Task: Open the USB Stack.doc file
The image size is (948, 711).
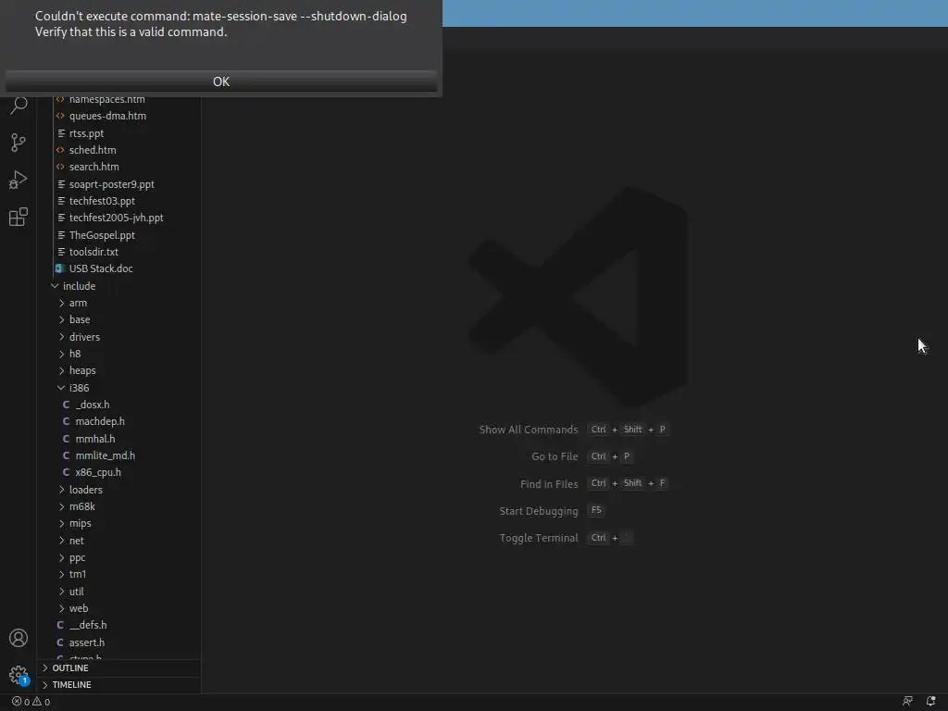Action: (119, 268)
